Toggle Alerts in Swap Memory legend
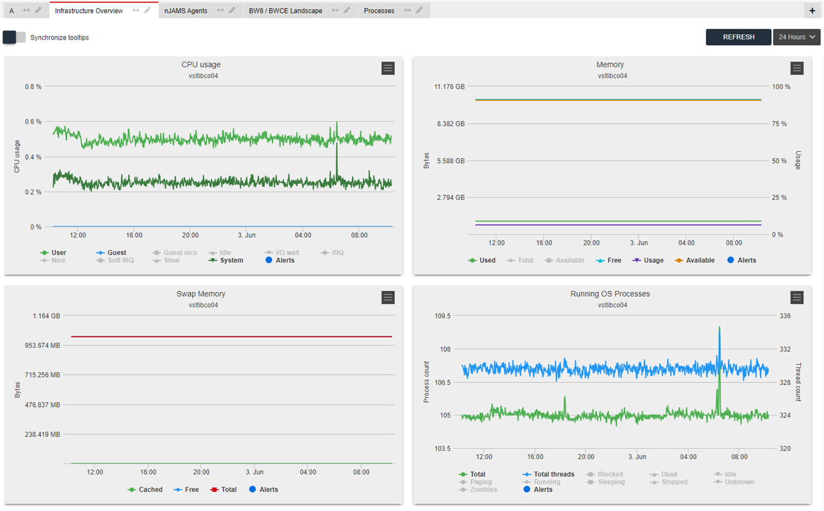824x511 pixels. (263, 490)
